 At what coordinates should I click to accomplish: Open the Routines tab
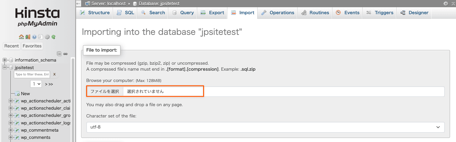pyautogui.click(x=315, y=13)
